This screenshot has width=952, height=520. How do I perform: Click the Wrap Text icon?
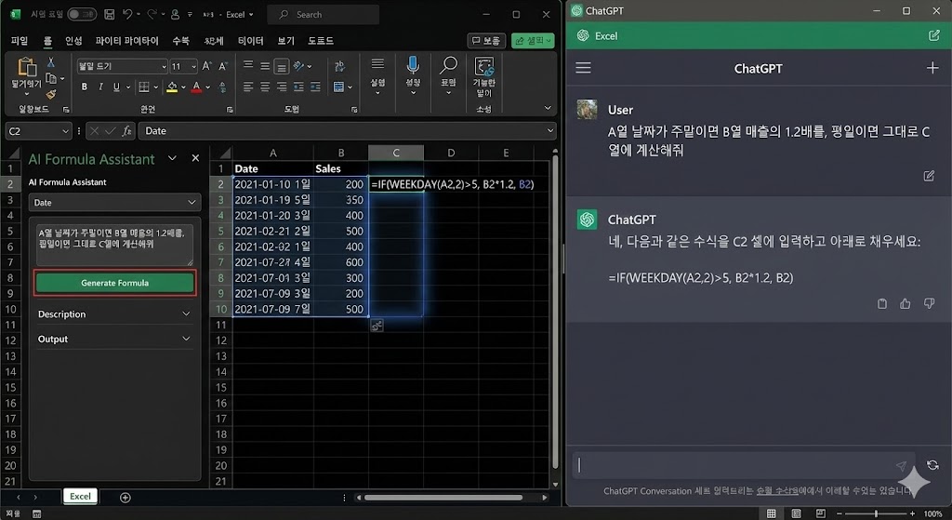click(x=339, y=66)
